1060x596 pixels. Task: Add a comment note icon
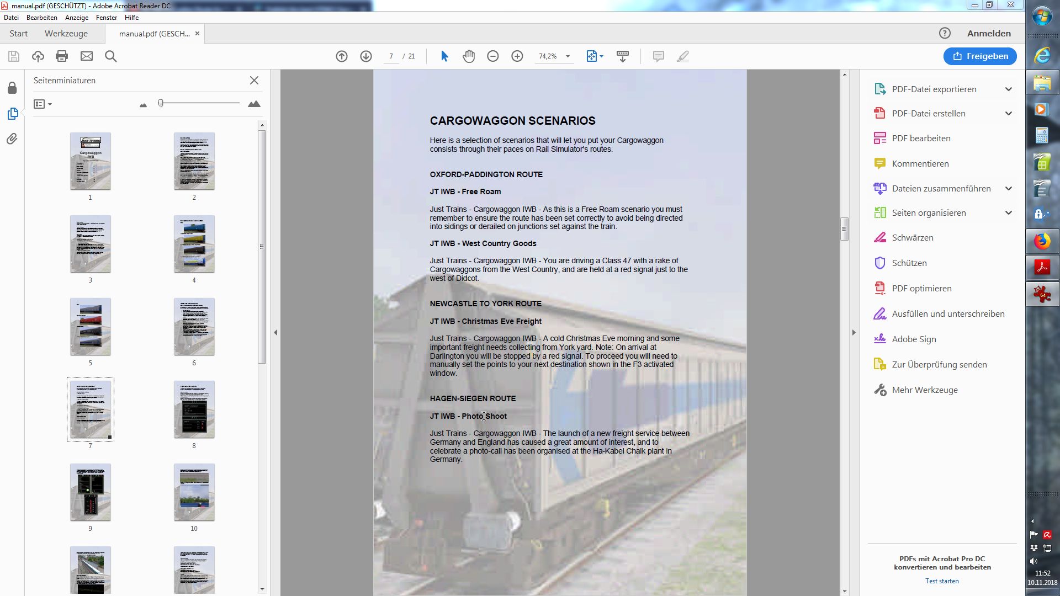click(x=658, y=56)
